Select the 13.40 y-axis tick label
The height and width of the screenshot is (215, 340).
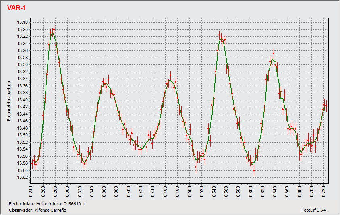pos(22,100)
